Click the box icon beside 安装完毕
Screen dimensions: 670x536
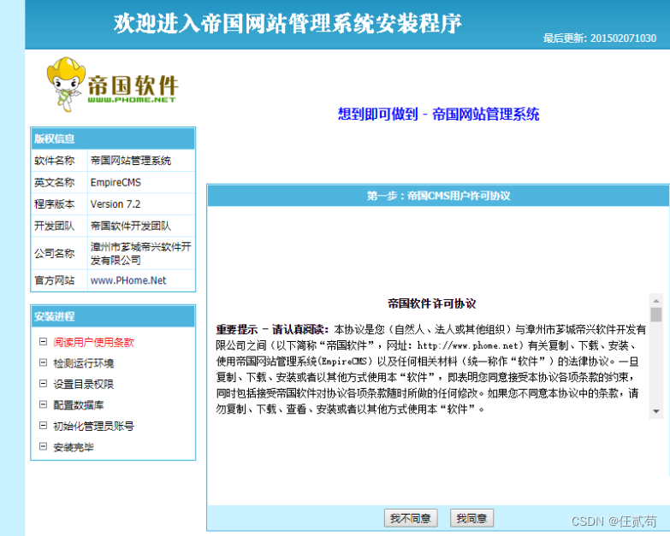(43, 446)
